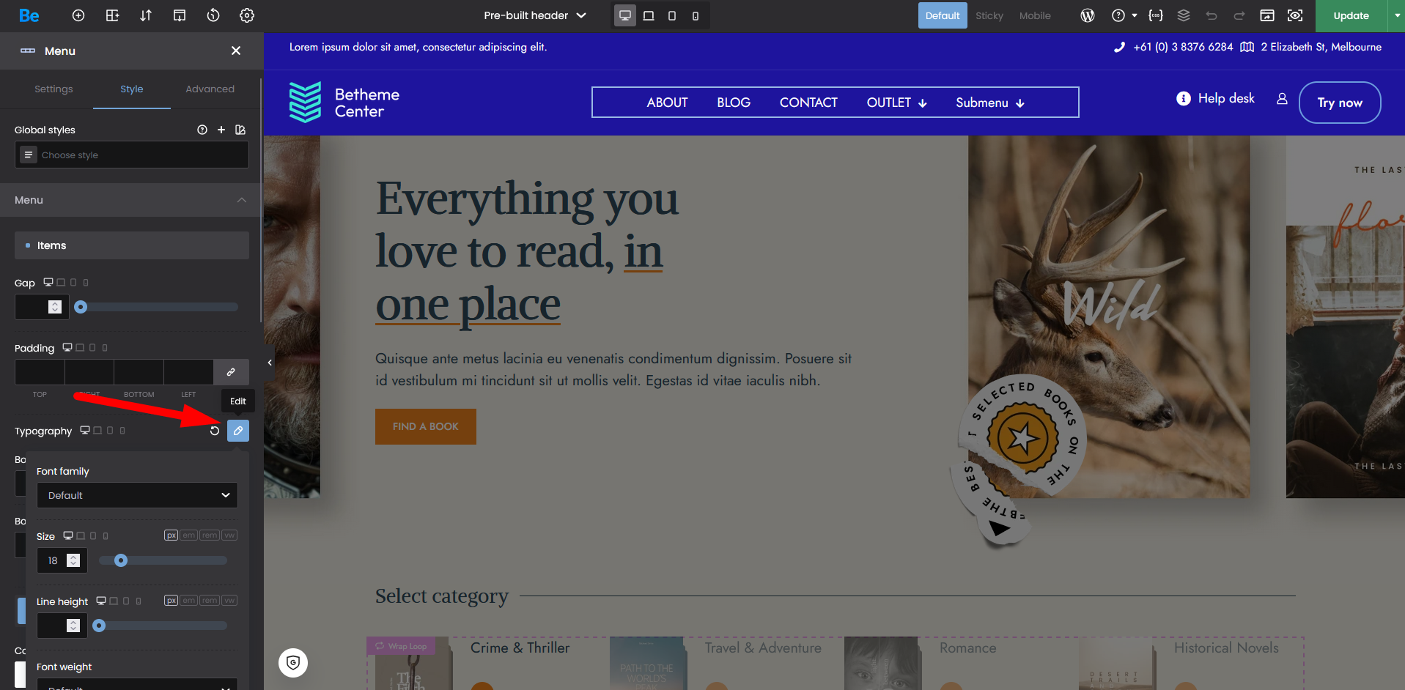Select the Sticky header mode
1405x690 pixels.
pyautogui.click(x=989, y=15)
